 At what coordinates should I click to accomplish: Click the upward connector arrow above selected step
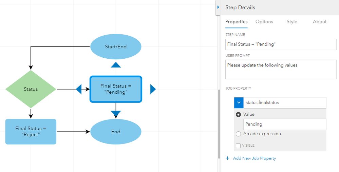(116, 65)
